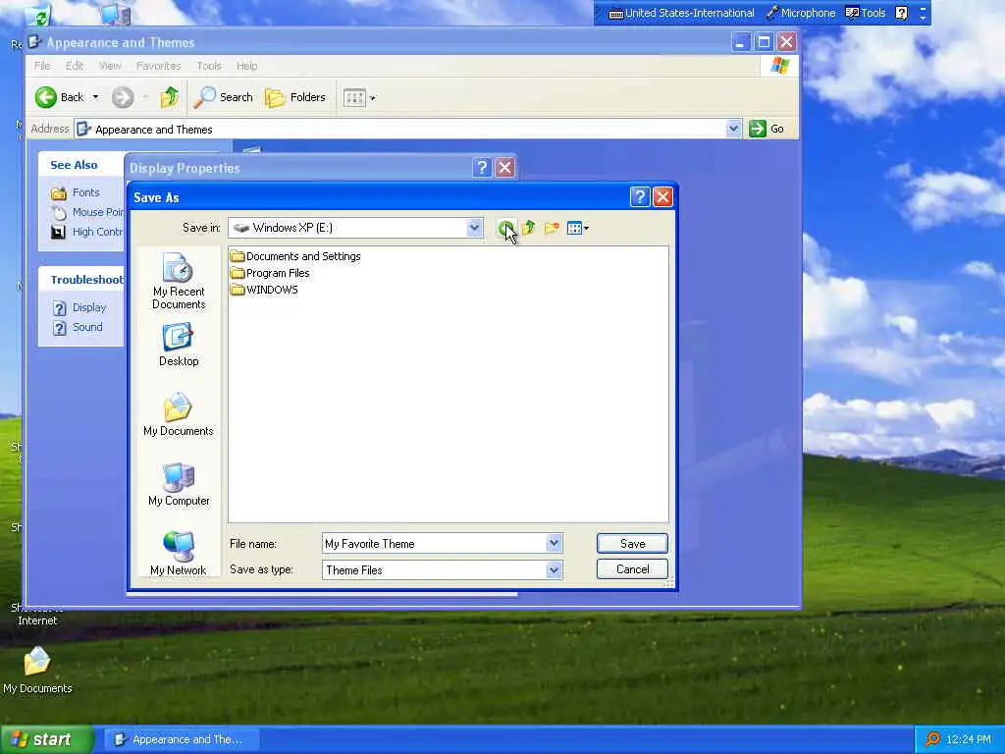Click the Up folder icon in Explorer toolbar
The image size is (1005, 754).
[x=170, y=97]
